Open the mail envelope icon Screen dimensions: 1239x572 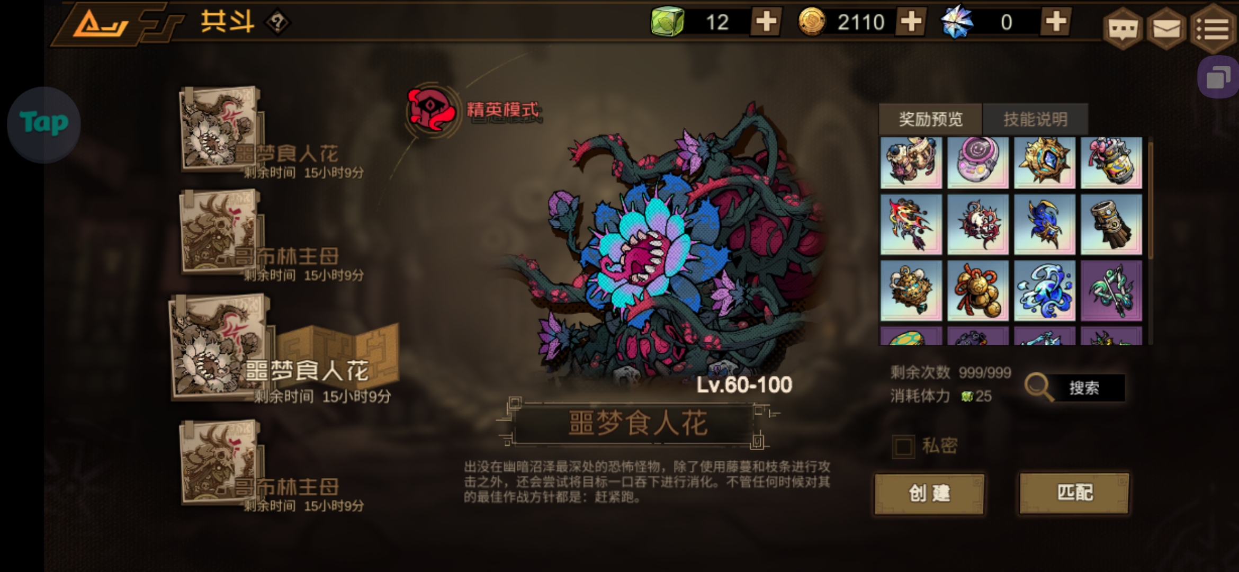coord(1166,29)
